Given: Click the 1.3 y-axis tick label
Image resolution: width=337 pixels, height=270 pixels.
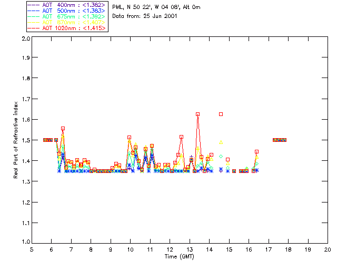Looking at the screenshot, I should tap(26, 182).
